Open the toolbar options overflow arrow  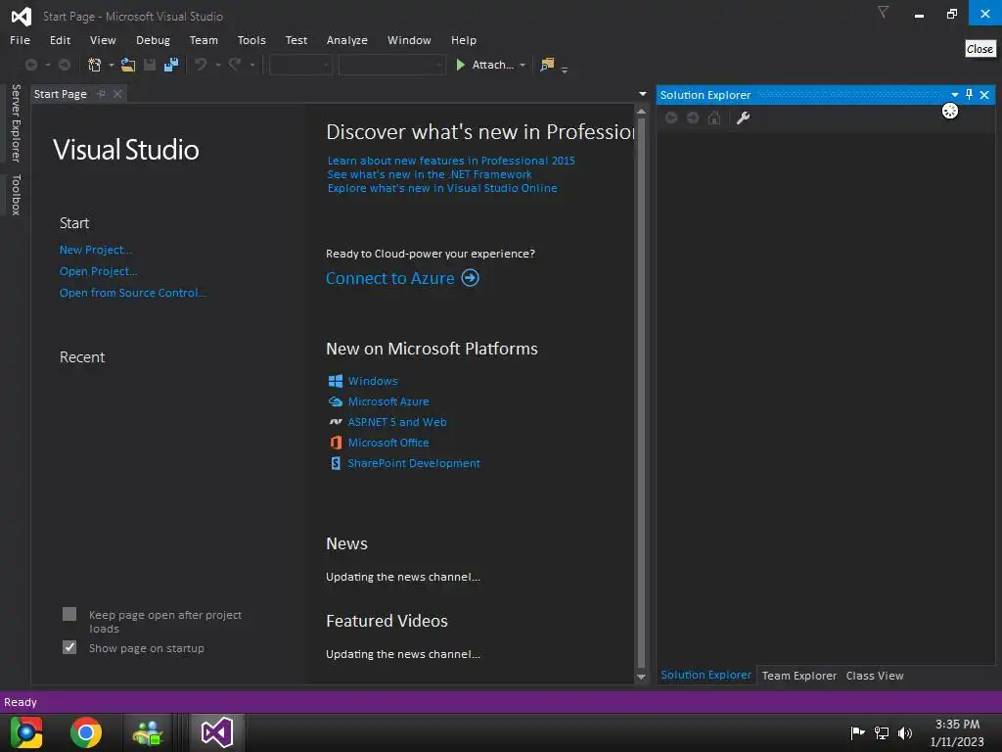tap(565, 70)
